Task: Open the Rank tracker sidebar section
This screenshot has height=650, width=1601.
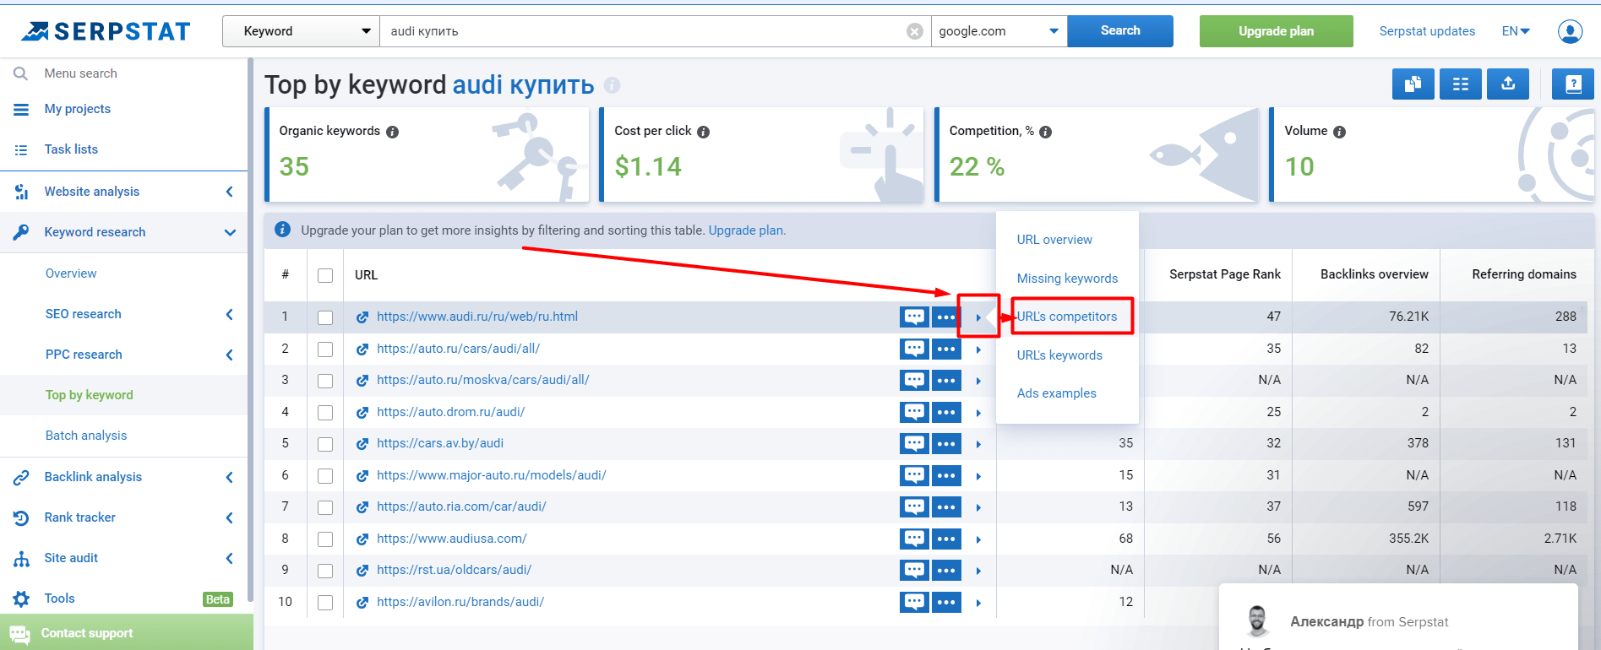Action: (x=79, y=517)
